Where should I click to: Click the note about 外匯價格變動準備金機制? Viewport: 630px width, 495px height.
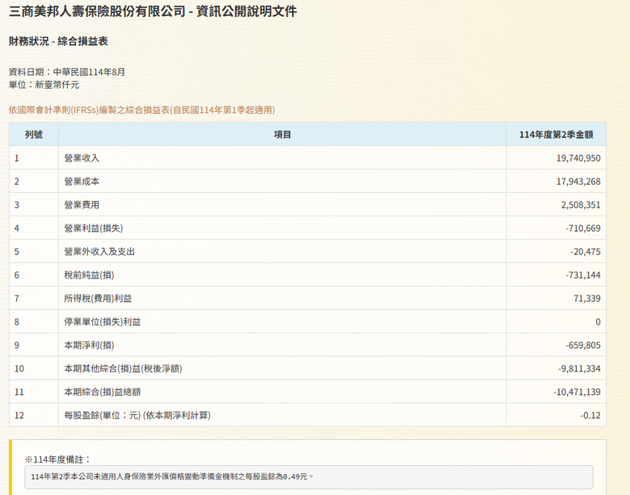coord(171,476)
